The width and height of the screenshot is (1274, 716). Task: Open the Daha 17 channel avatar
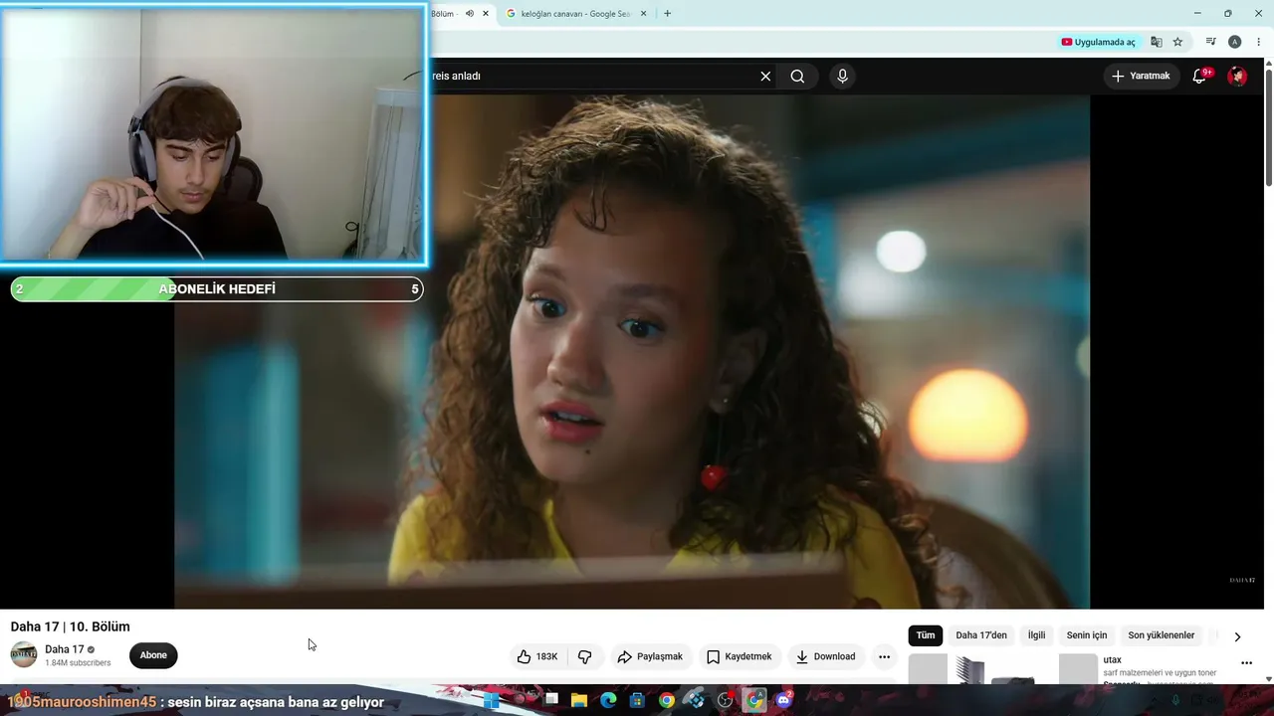click(24, 654)
